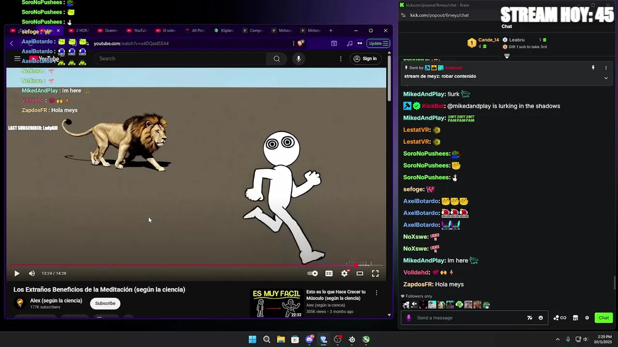The width and height of the screenshot is (618, 347).
Task: Click the pin icon on pinned message
Action: [x=593, y=68]
